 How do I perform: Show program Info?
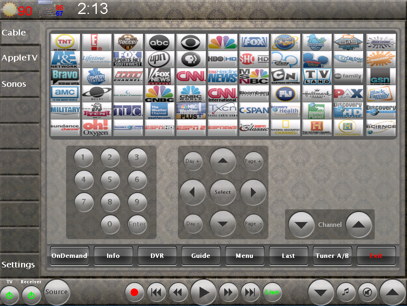coord(113,256)
